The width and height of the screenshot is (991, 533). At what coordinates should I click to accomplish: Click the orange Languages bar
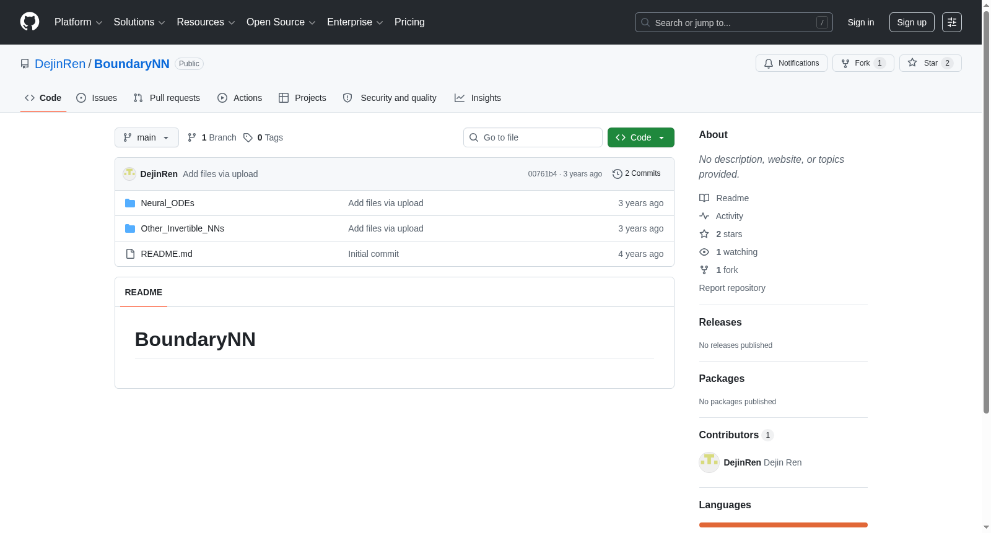(784, 525)
